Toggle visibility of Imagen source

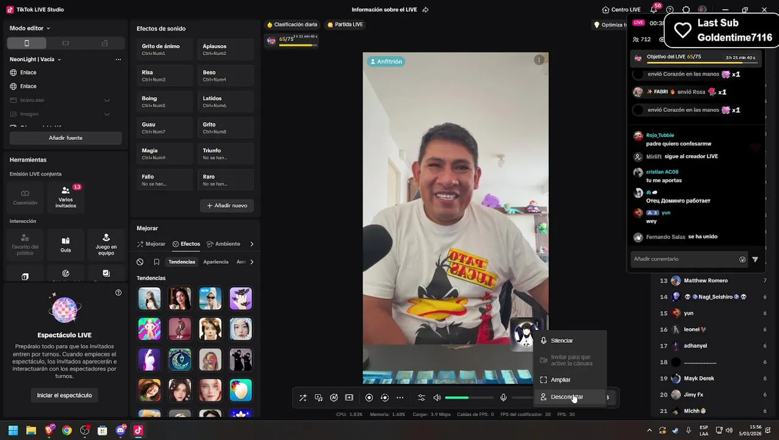click(107, 114)
